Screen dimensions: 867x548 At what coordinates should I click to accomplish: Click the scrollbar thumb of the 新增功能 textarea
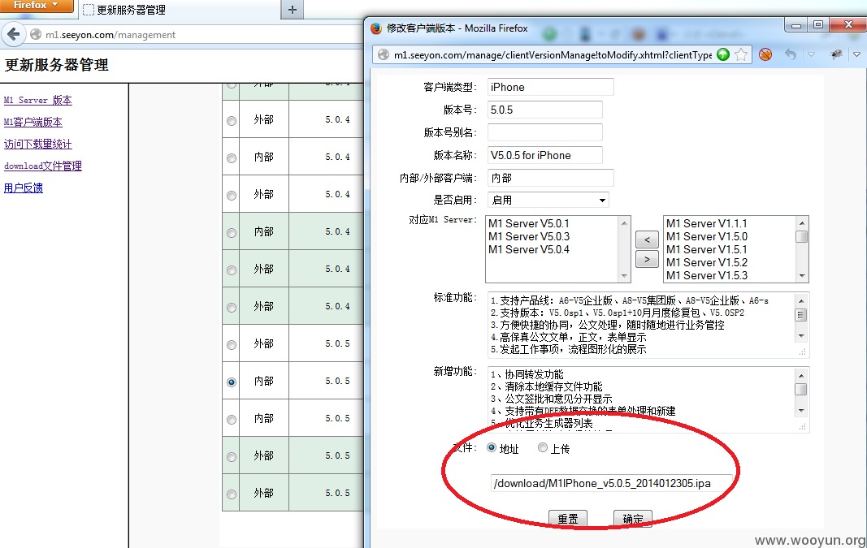[801, 390]
